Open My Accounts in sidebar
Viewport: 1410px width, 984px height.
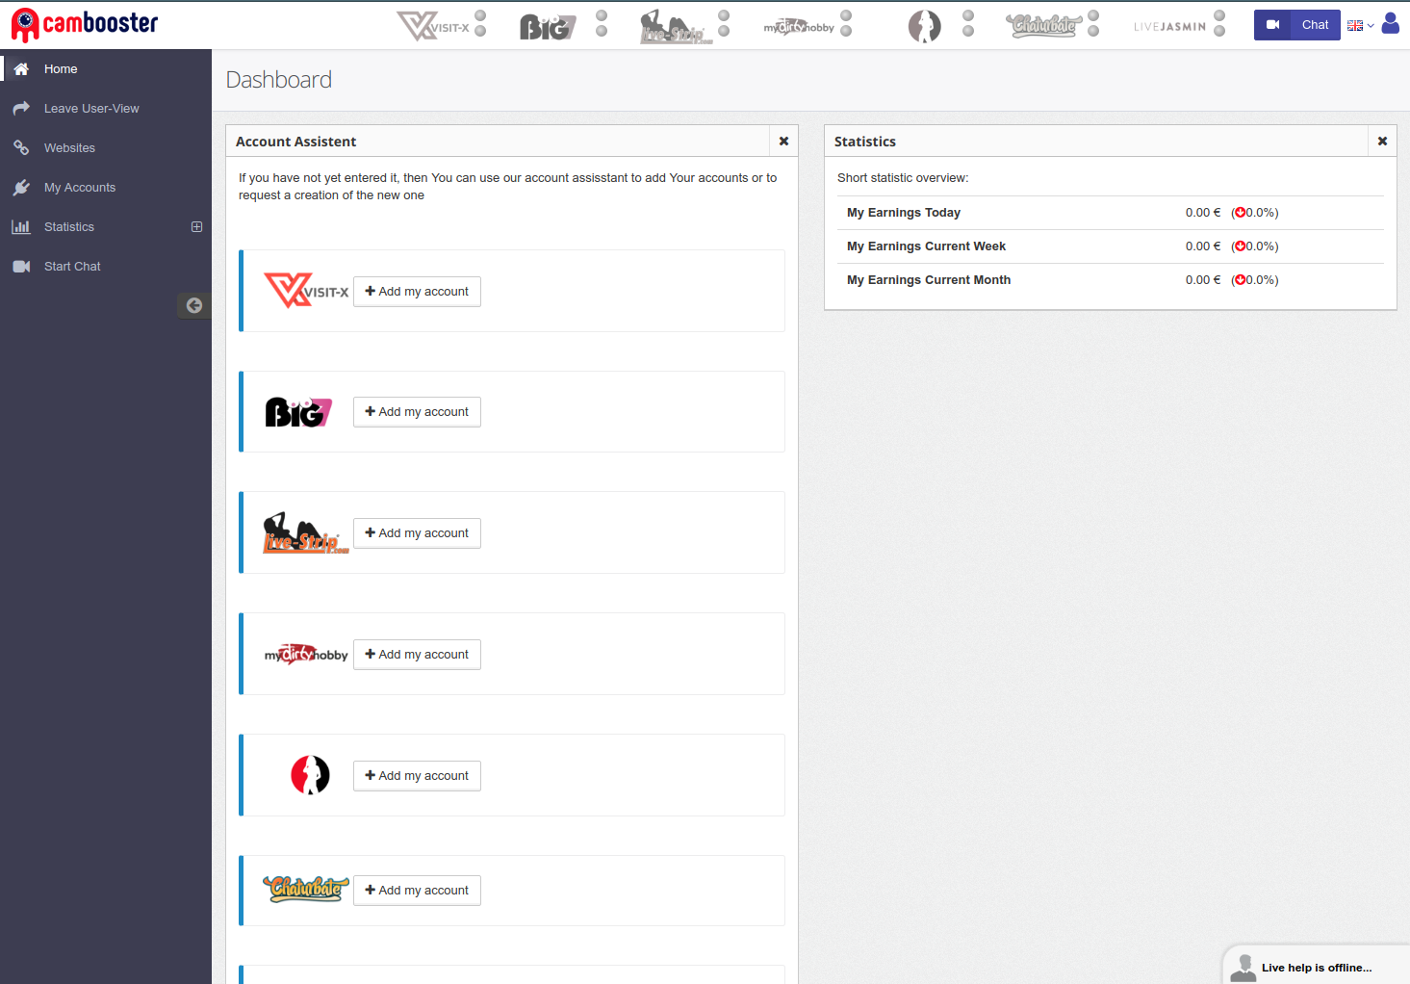pos(106,188)
